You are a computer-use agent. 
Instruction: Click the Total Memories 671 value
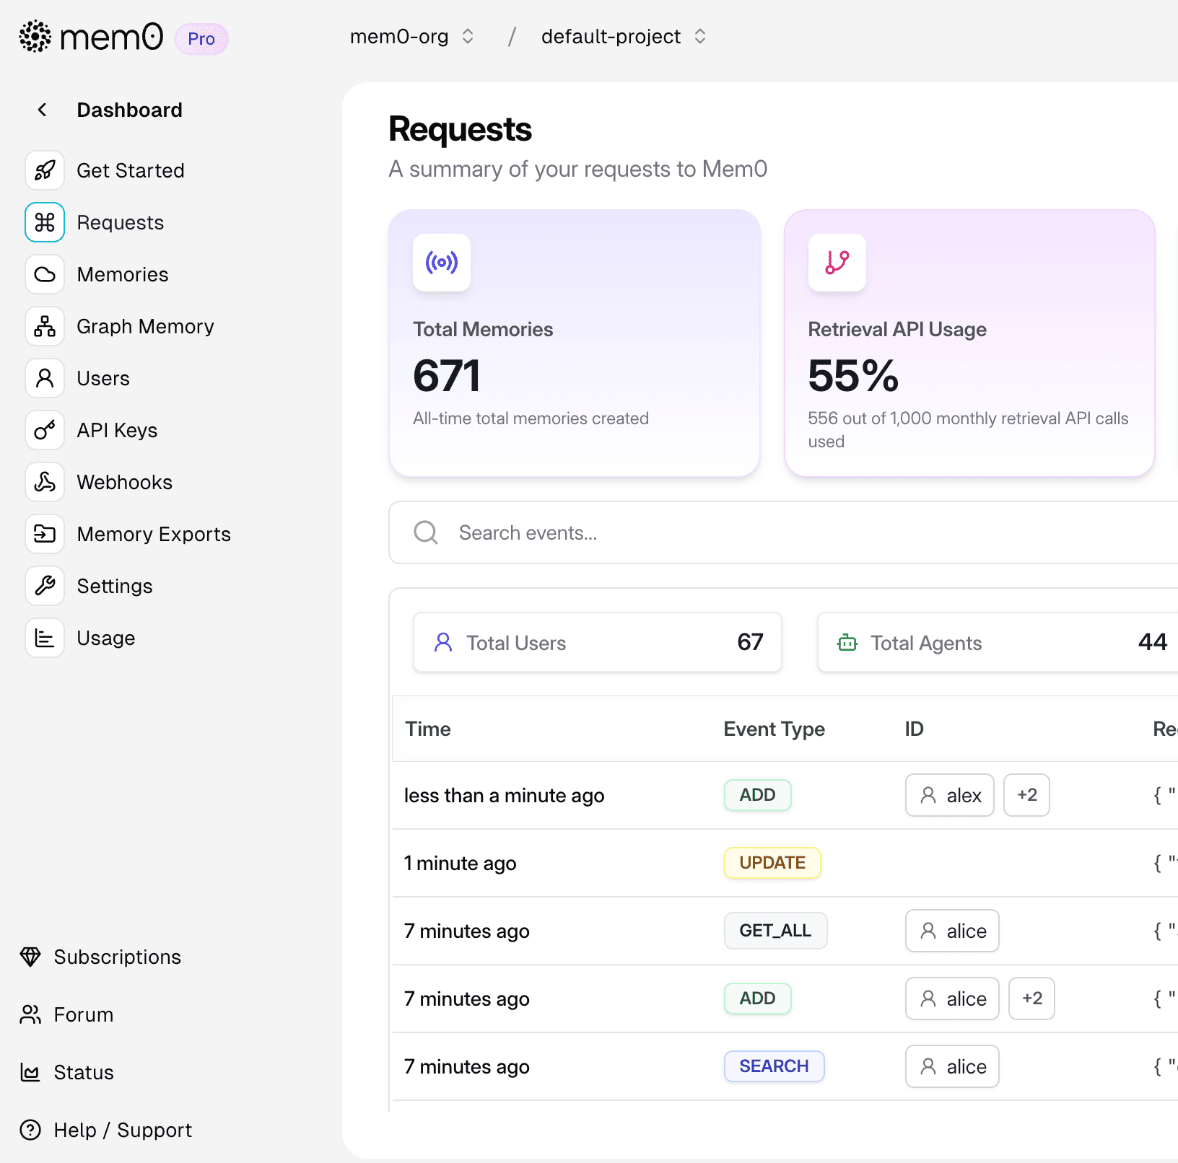click(x=447, y=376)
